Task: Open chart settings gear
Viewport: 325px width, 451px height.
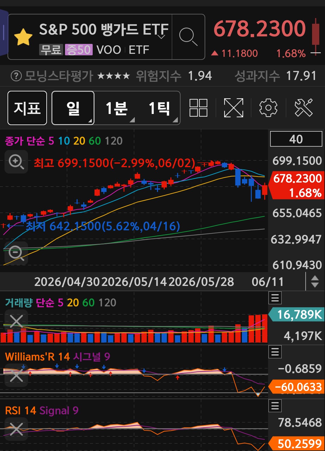Action: click(268, 108)
